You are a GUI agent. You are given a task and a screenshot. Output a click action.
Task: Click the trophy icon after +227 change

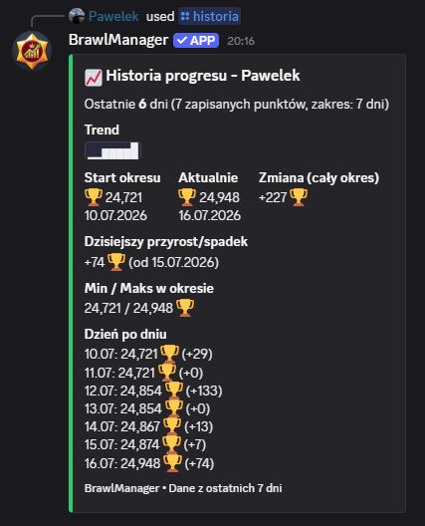pyautogui.click(x=299, y=197)
